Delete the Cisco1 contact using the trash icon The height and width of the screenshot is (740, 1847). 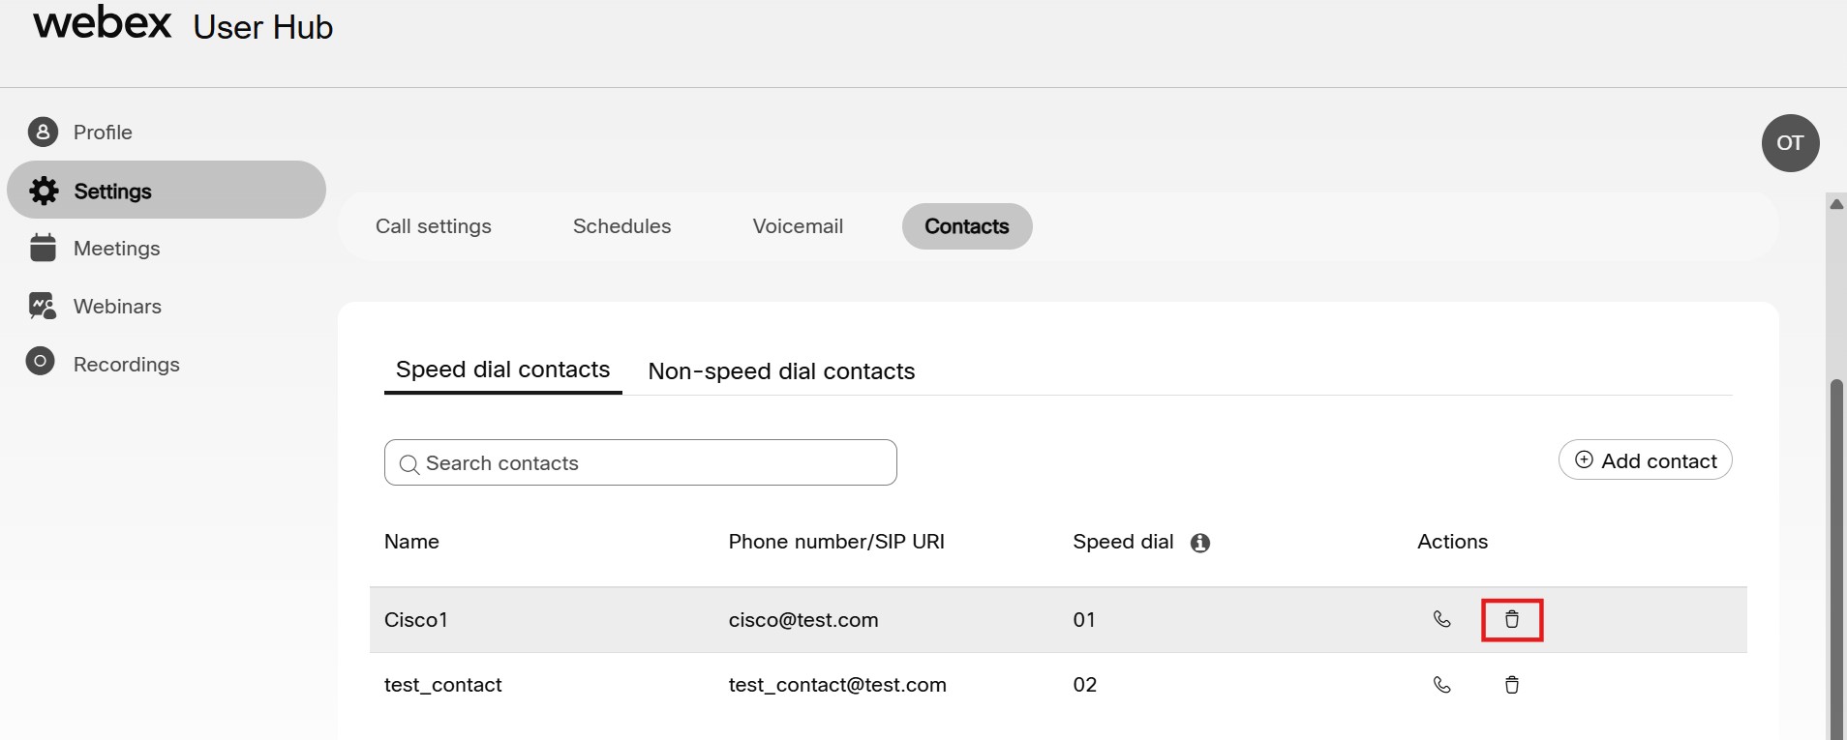click(1512, 620)
